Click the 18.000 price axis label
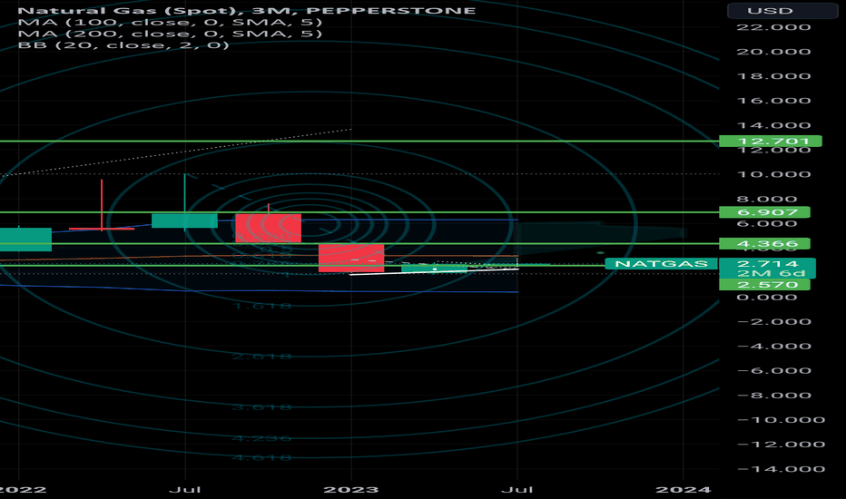This screenshot has height=499, width=846. [773, 76]
